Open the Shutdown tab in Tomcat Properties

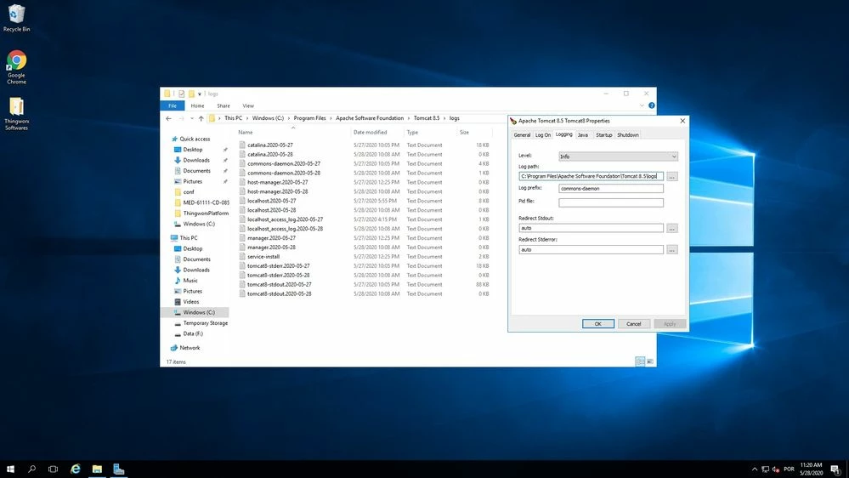click(x=627, y=135)
